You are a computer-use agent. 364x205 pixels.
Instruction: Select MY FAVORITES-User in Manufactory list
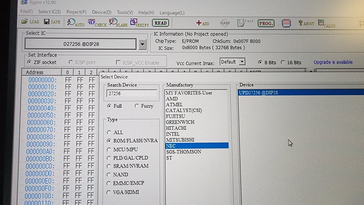pyautogui.click(x=197, y=93)
